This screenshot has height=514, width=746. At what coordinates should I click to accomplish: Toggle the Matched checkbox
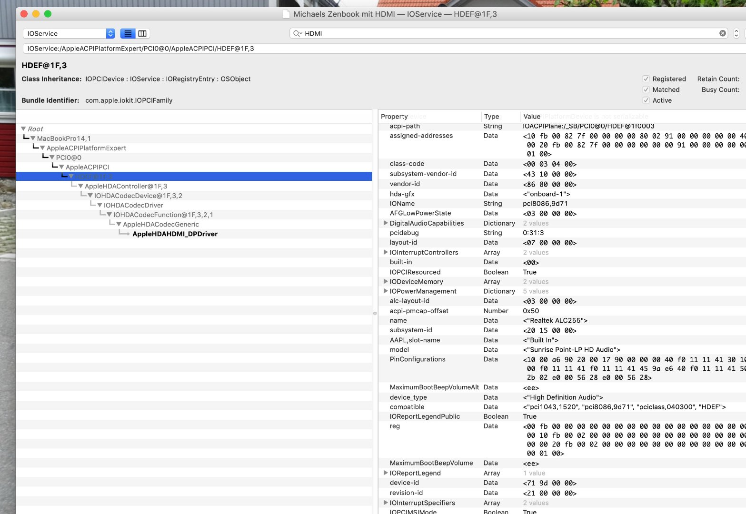[646, 89]
